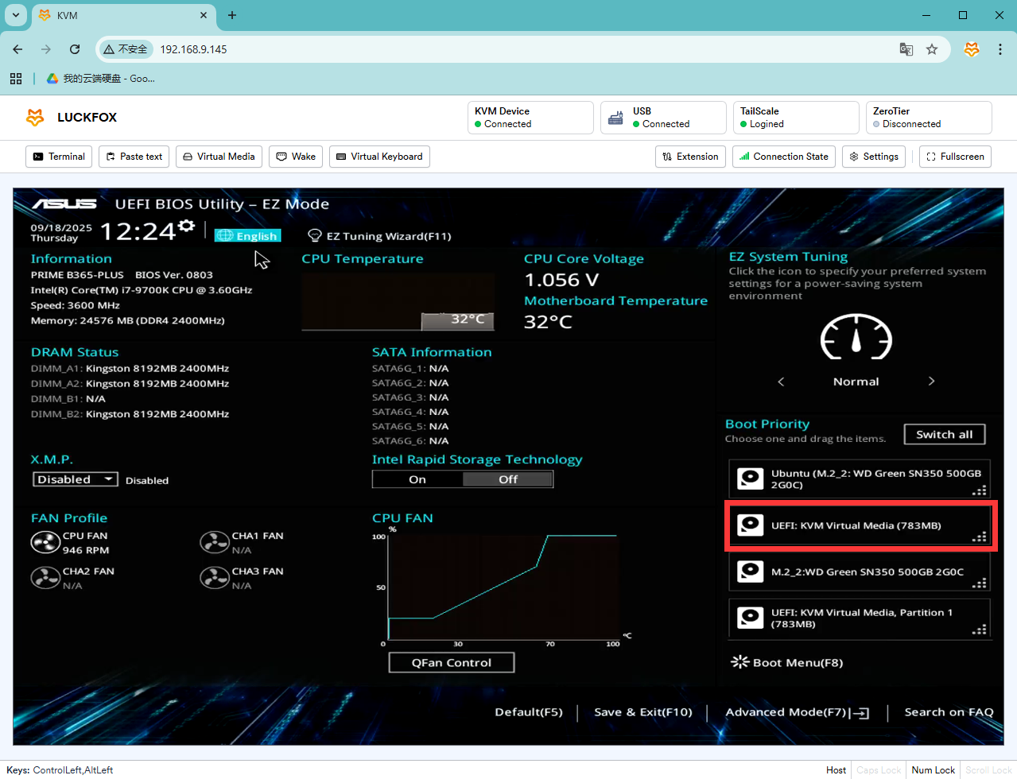Select the Ubuntu boot entry disk icon
Screen dimensions: 1017x779
[x=750, y=479]
